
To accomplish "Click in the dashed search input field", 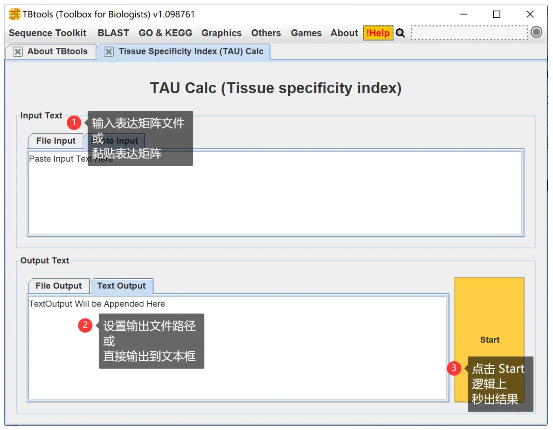I will coord(469,33).
